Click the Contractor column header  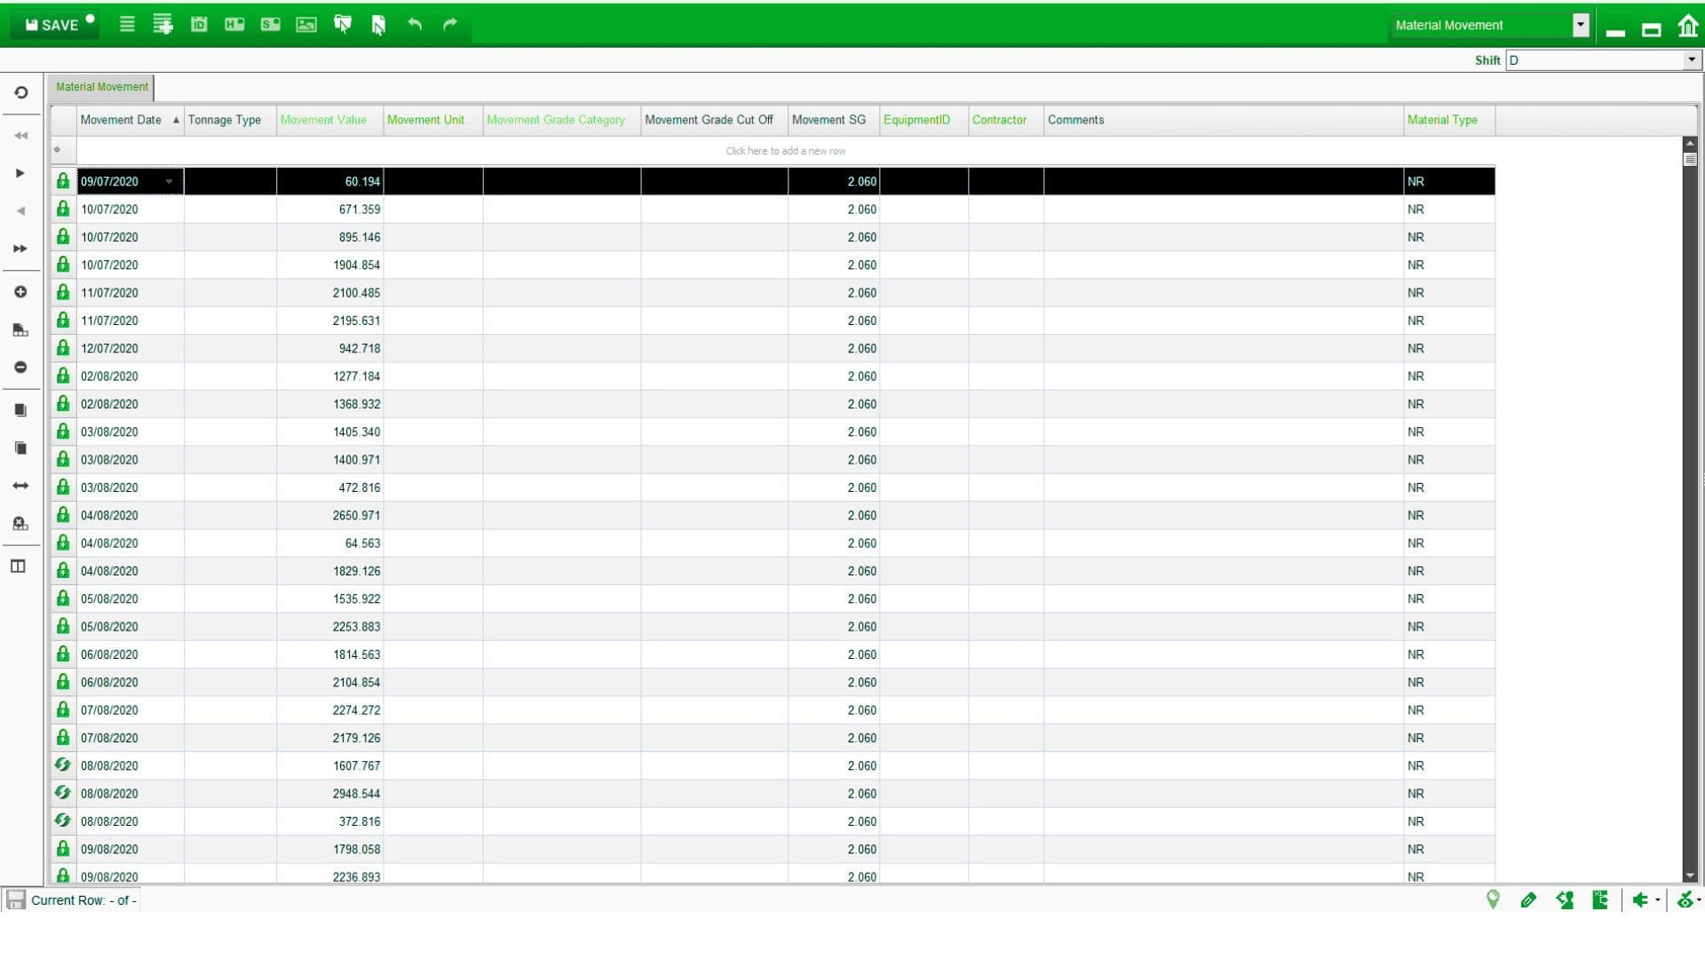point(1005,120)
